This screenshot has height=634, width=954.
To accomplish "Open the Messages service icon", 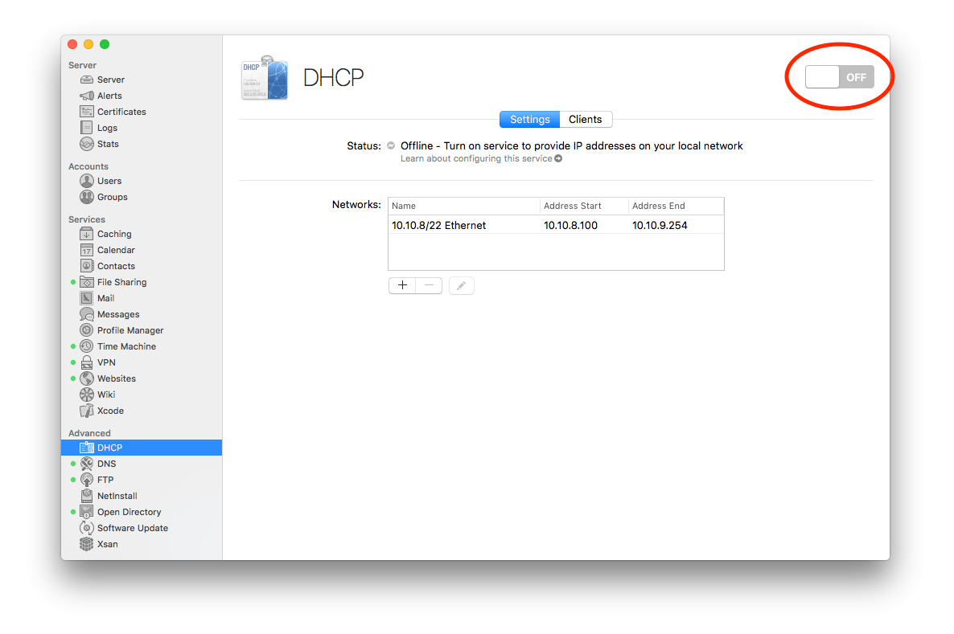I will click(x=87, y=314).
